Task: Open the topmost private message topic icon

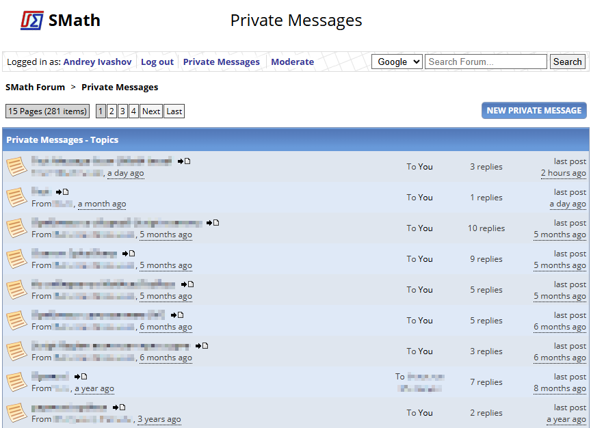Action: pos(17,165)
